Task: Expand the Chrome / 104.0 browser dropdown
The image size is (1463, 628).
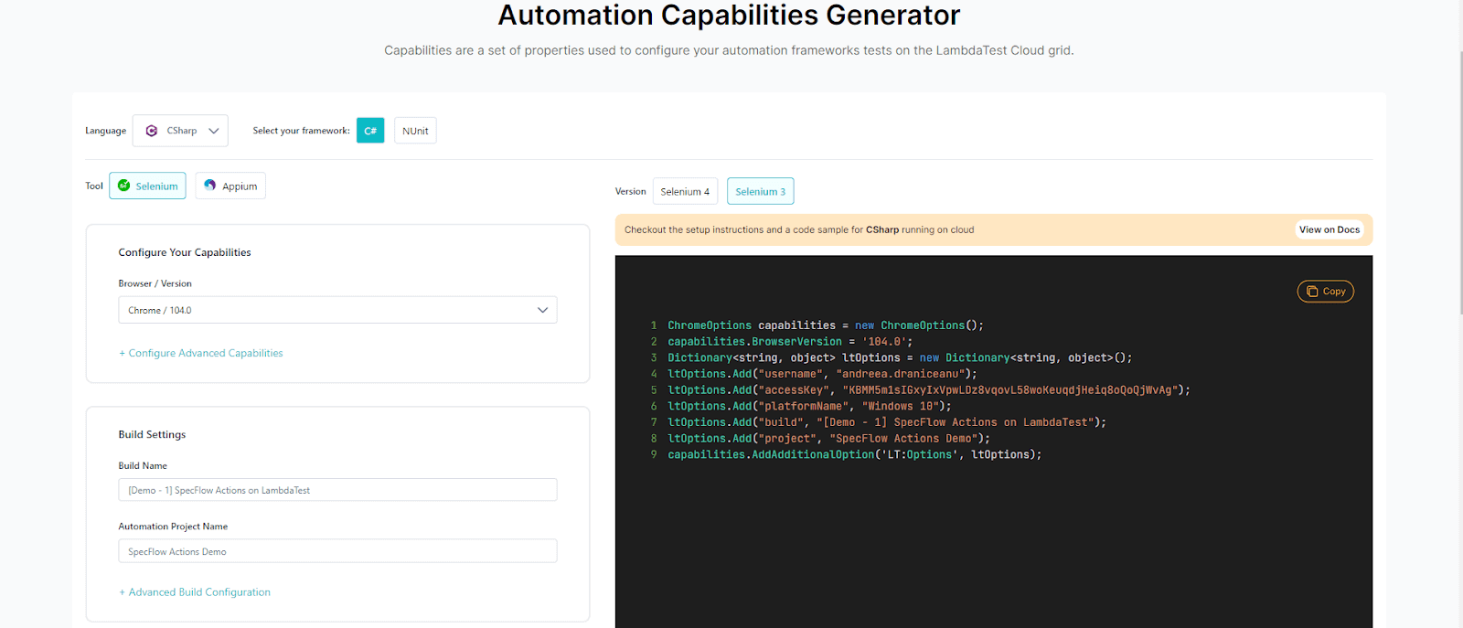Action: pos(337,310)
